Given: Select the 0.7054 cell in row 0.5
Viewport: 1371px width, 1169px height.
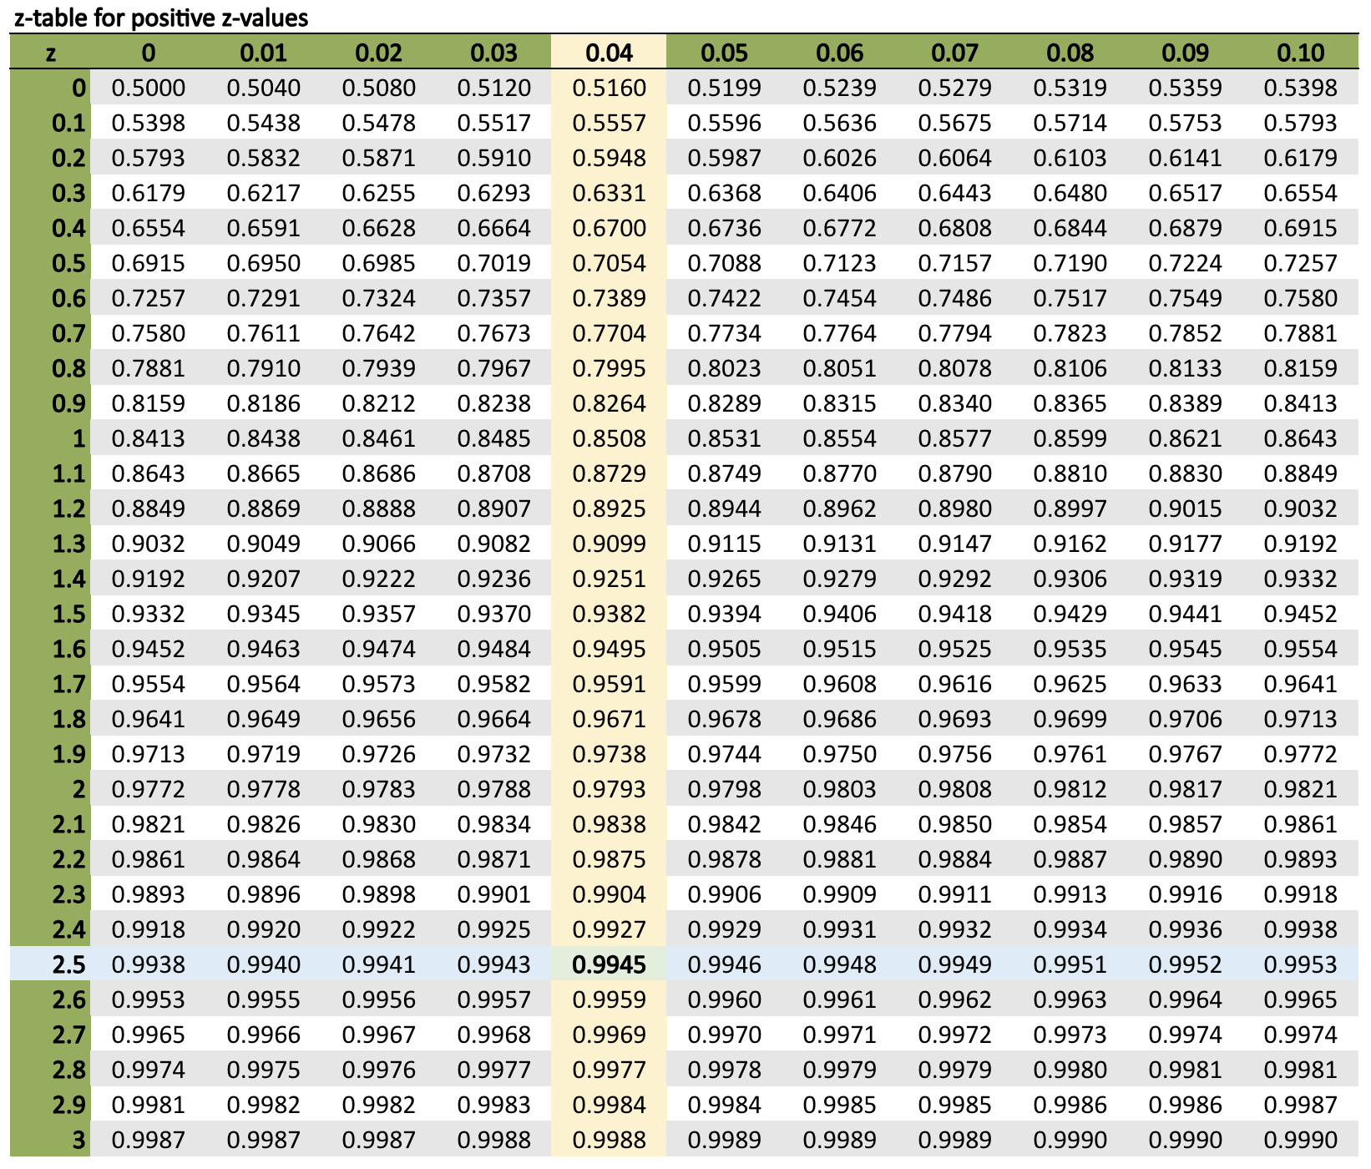Looking at the screenshot, I should (609, 263).
